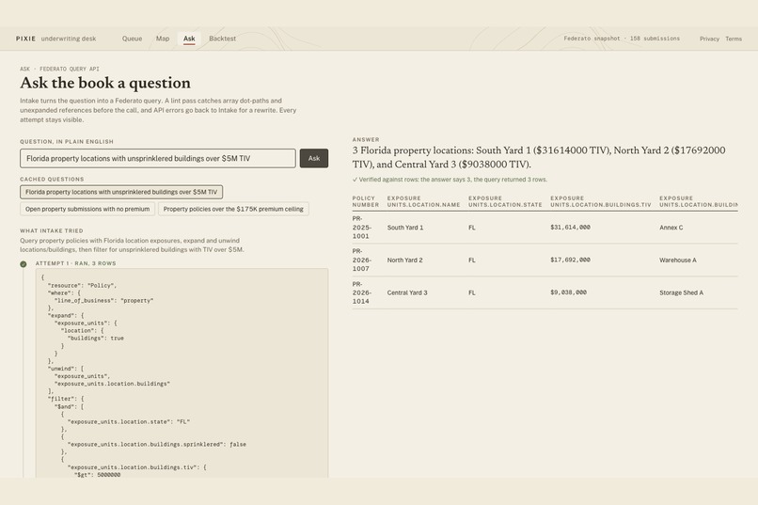Screen dimensions: 758x505
Task: Click the 'Ask the book a question' heading
Action: [105, 83]
